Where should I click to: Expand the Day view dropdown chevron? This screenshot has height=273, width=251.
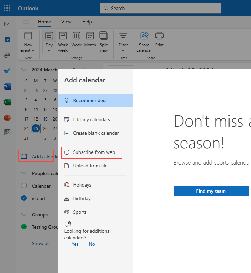(49, 51)
